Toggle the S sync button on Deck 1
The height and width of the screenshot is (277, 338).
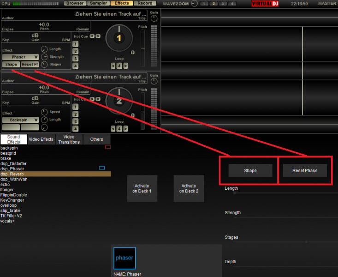[x=132, y=52]
